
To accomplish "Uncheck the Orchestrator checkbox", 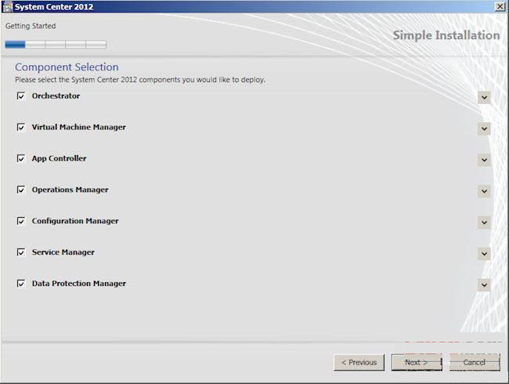I will coord(21,96).
